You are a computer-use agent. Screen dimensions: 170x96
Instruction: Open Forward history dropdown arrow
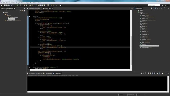click(58, 5)
